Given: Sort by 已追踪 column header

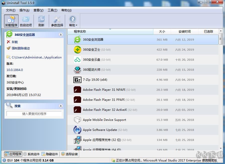Looking at the screenshot, I should click(x=208, y=31).
